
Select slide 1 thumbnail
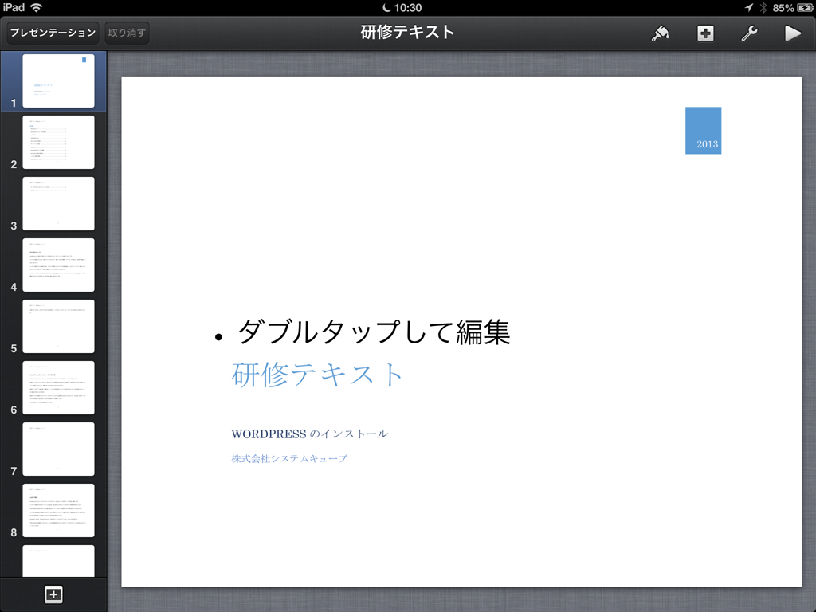(58, 80)
